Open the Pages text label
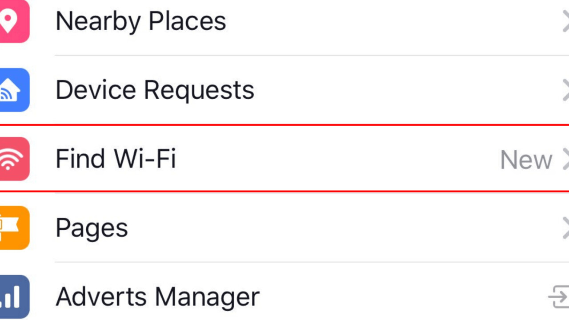This screenshot has width=569, height=320. point(92,228)
